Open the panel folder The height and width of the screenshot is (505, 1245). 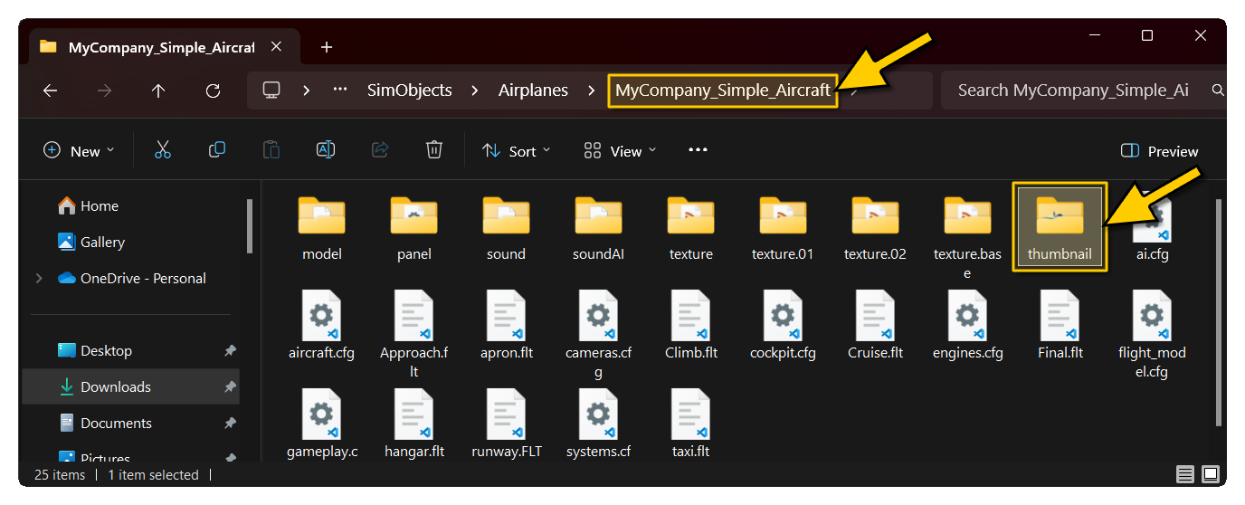414,230
